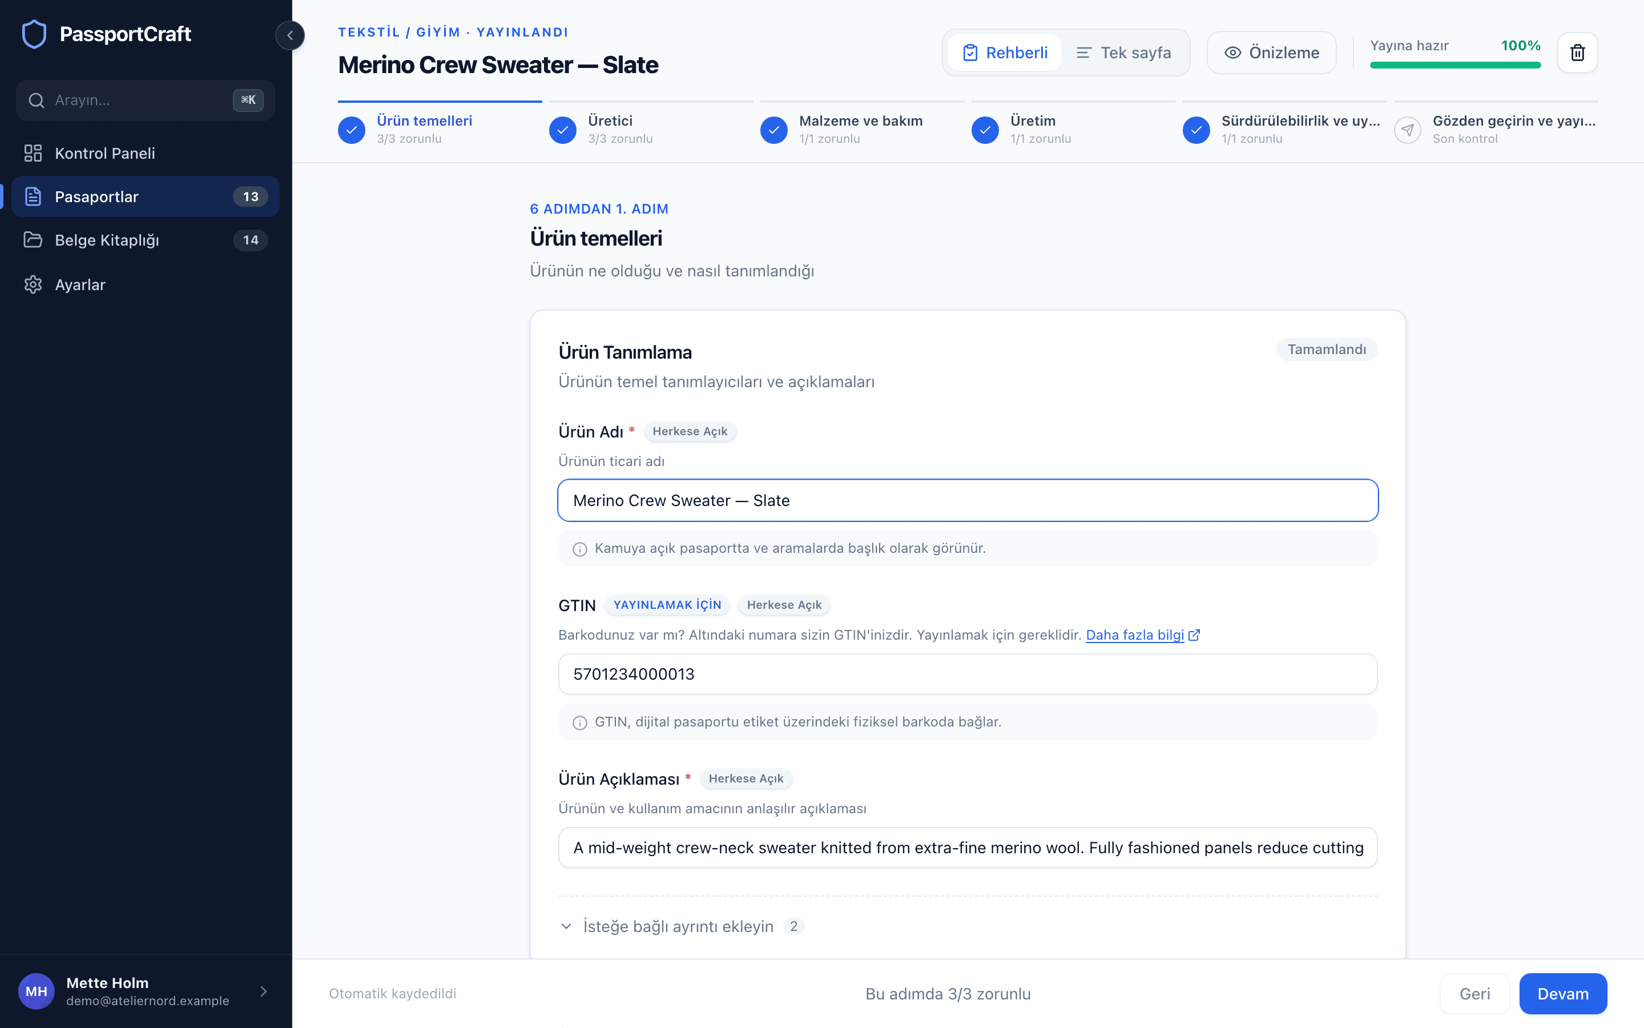Toggle Önizleme preview eye button
The width and height of the screenshot is (1644, 1028).
tap(1271, 53)
